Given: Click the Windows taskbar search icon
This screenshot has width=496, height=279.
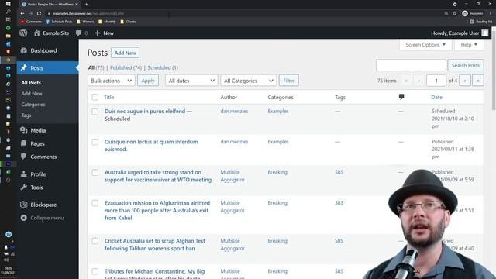Looking at the screenshot, I should pos(9,12).
